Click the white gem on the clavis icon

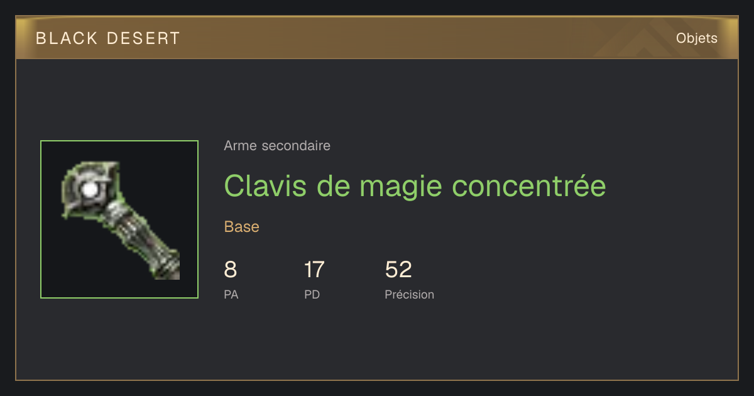click(x=90, y=189)
